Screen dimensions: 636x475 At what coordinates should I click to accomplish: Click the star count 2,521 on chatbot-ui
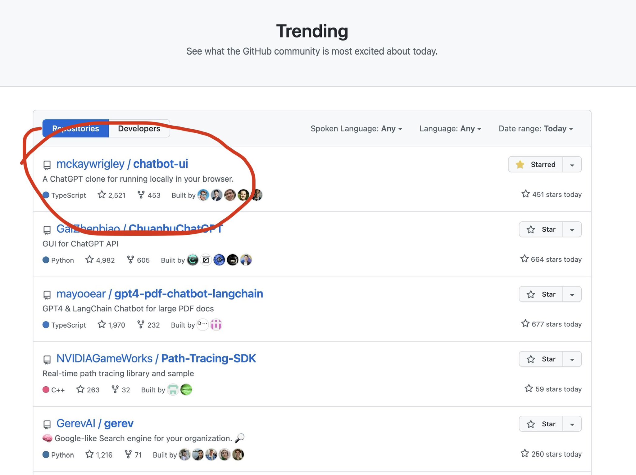coord(116,195)
